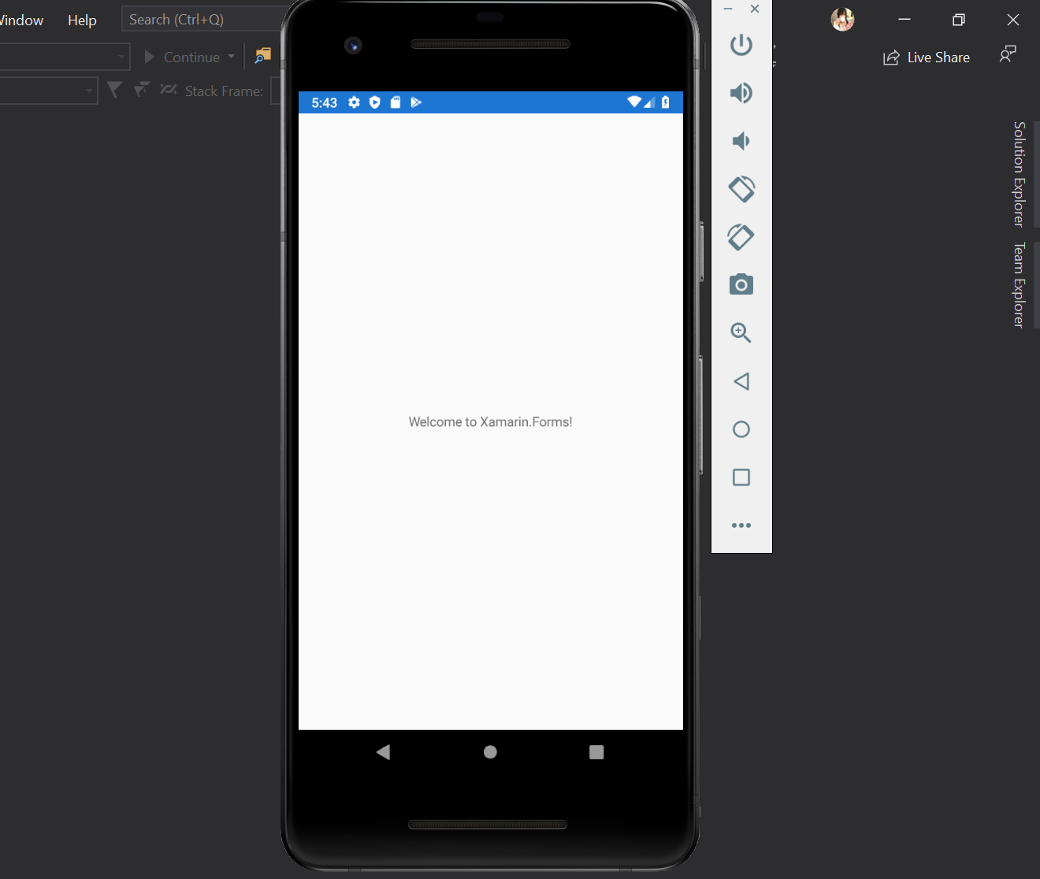The image size is (1040, 879).
Task: Start a Live Share session
Action: point(927,57)
